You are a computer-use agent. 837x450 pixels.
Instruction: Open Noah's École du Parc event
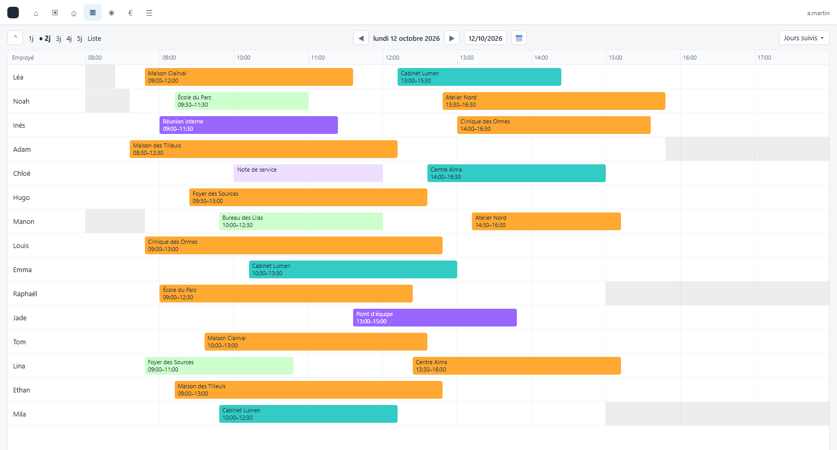click(x=242, y=101)
